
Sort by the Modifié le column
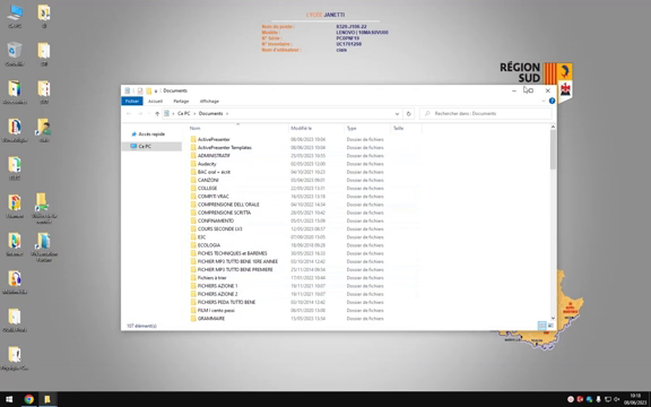(301, 128)
